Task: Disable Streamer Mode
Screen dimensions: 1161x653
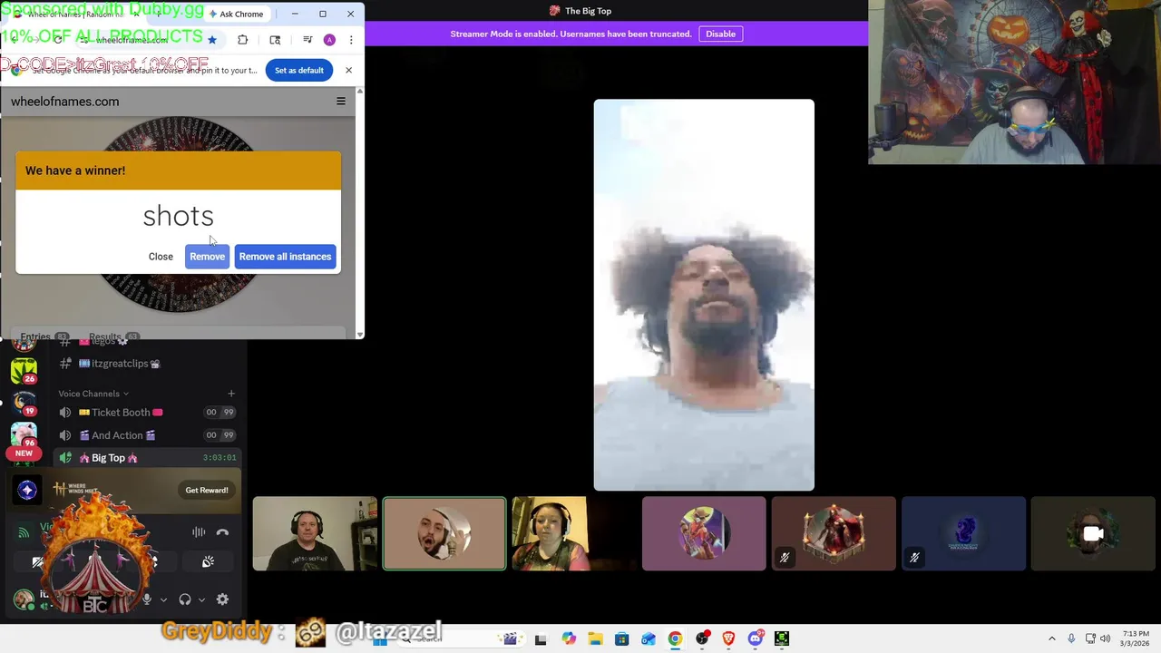Action: tap(720, 34)
